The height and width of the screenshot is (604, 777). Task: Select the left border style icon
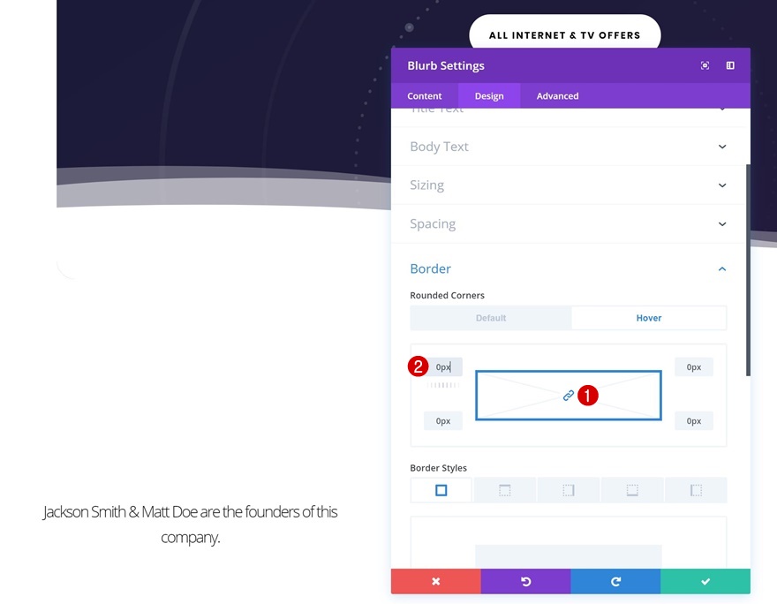[x=696, y=490]
